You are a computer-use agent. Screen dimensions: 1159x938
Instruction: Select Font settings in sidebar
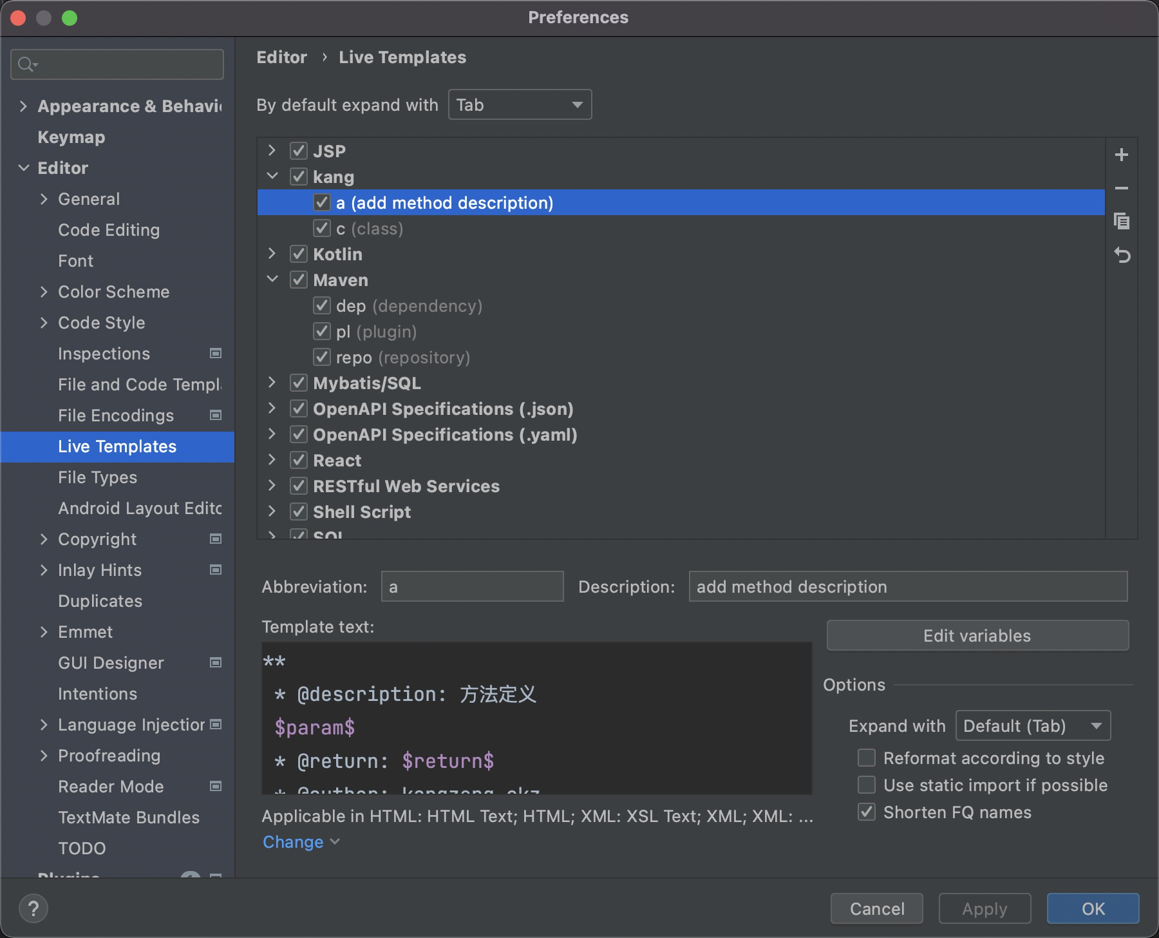tap(75, 260)
